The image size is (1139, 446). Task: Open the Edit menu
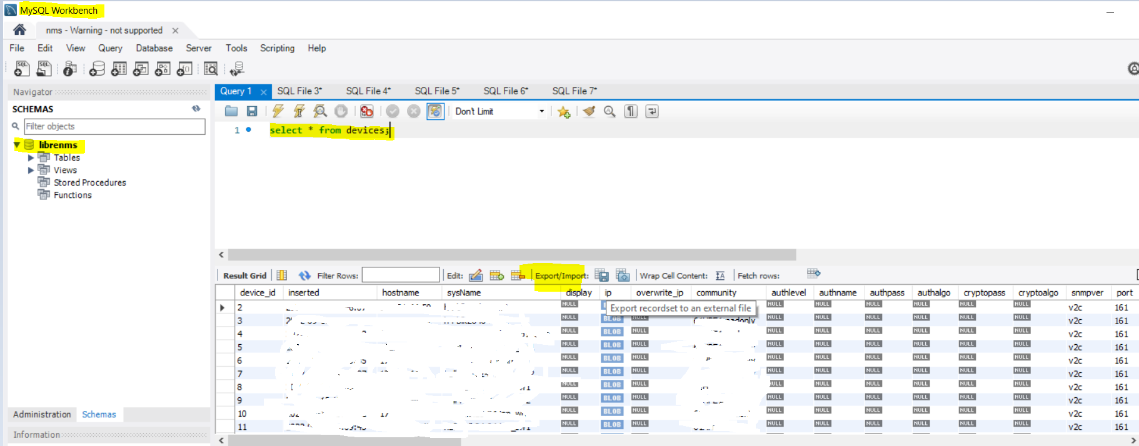[x=45, y=48]
